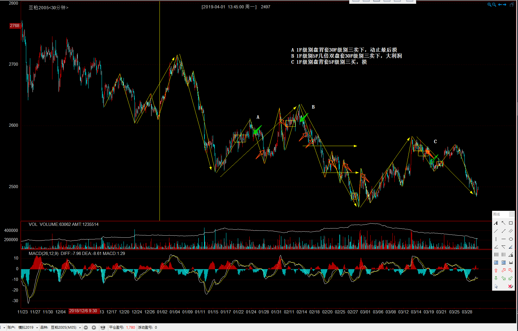518x331 pixels.
Task: Choose the ellipse drawing tool
Action: tap(511, 239)
